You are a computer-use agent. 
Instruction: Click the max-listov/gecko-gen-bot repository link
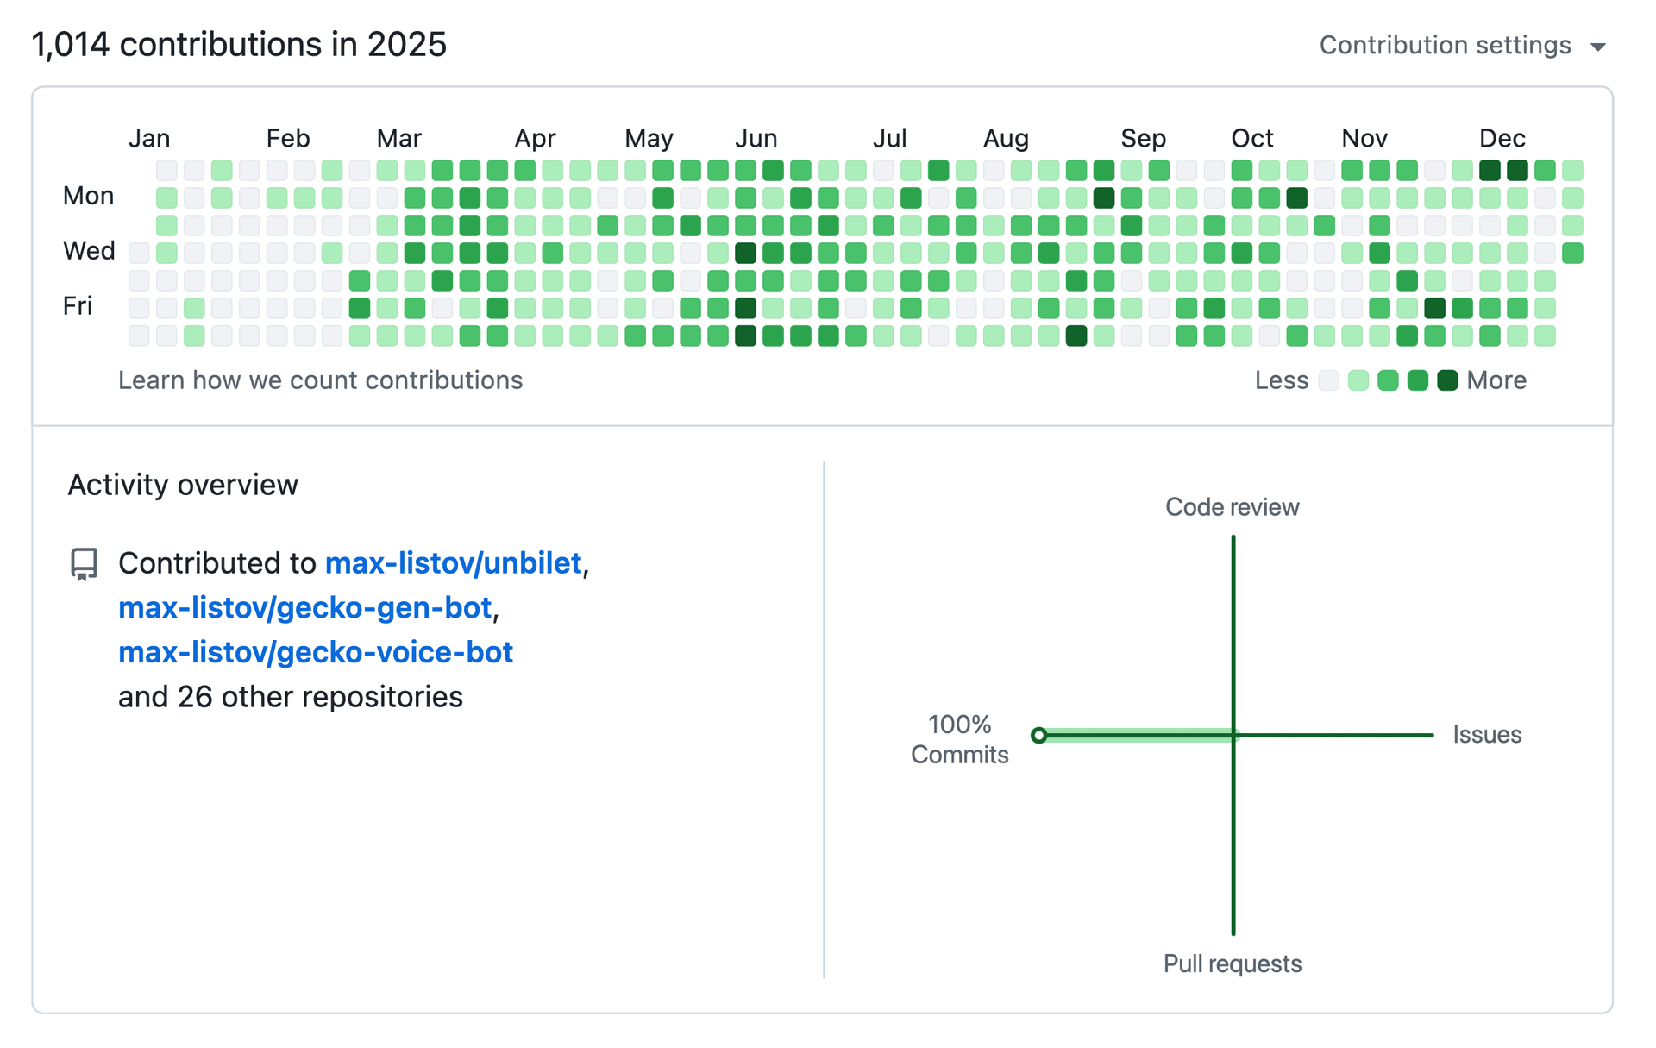point(305,607)
